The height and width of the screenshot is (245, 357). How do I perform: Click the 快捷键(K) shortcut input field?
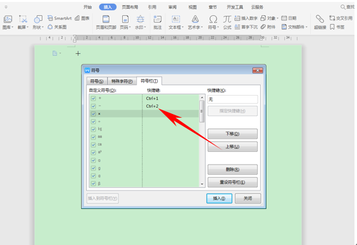tap(232, 99)
